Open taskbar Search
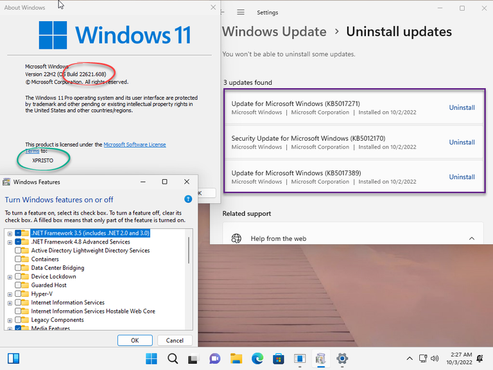The height and width of the screenshot is (370, 493). [x=173, y=358]
